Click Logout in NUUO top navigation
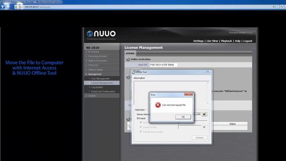This screenshot has height=161, width=286. [248, 41]
